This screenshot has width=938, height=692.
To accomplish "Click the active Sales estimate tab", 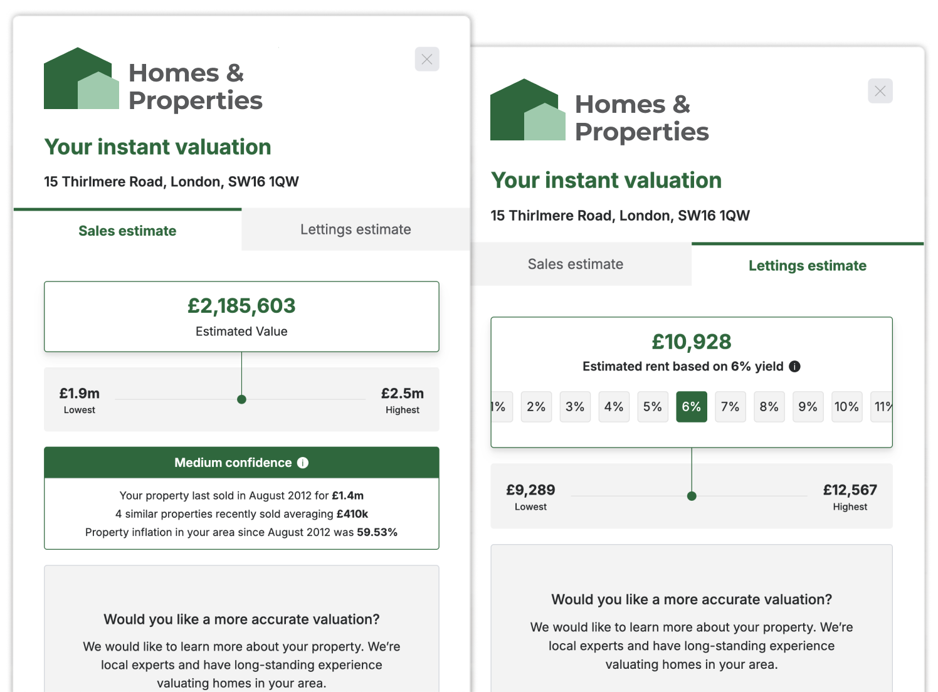I will 127,230.
